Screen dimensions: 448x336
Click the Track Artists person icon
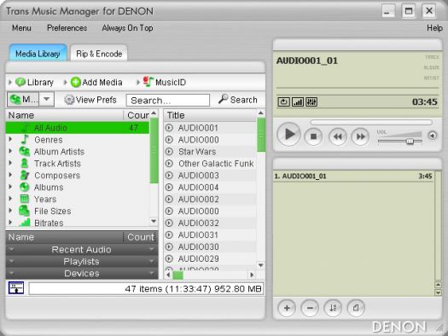point(25,163)
